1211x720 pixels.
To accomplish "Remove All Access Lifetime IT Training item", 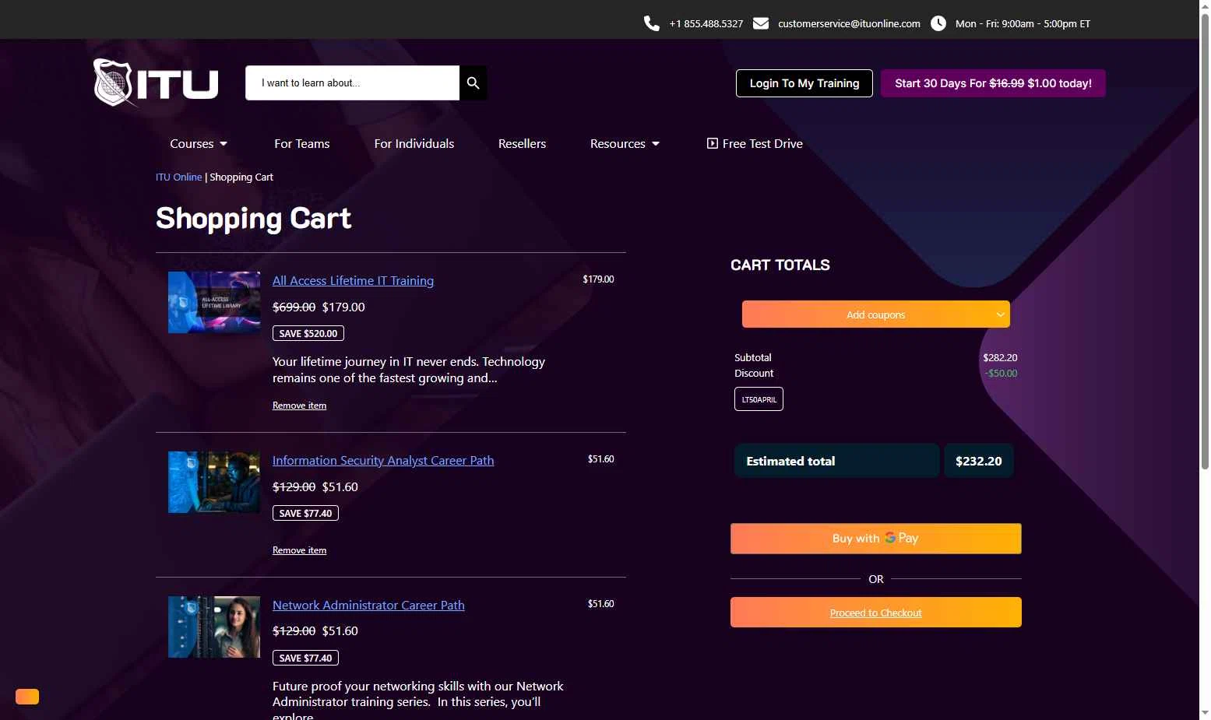I will (x=299, y=406).
